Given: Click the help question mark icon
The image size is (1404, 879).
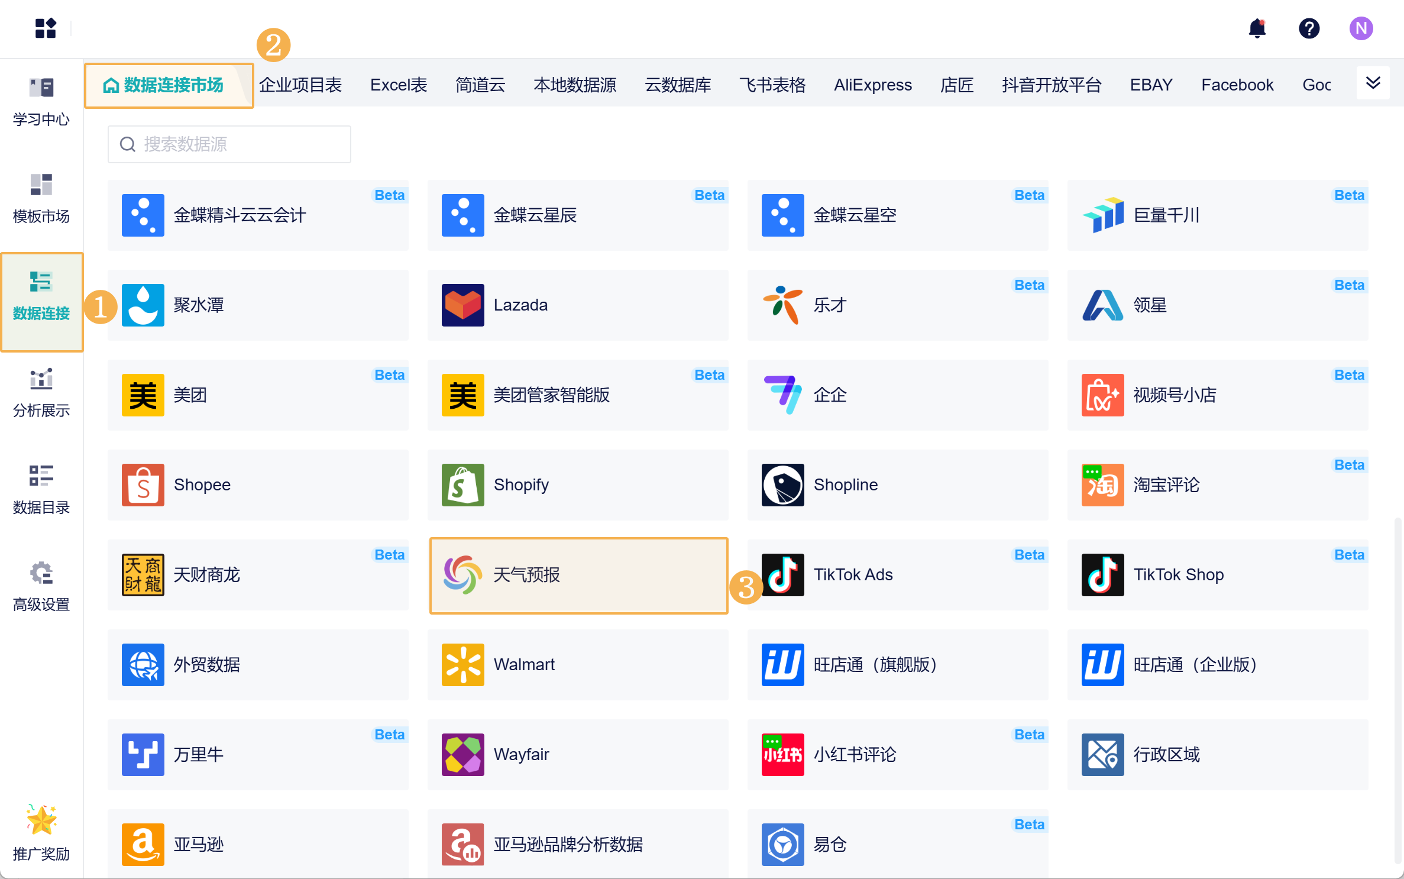Looking at the screenshot, I should pos(1309,28).
